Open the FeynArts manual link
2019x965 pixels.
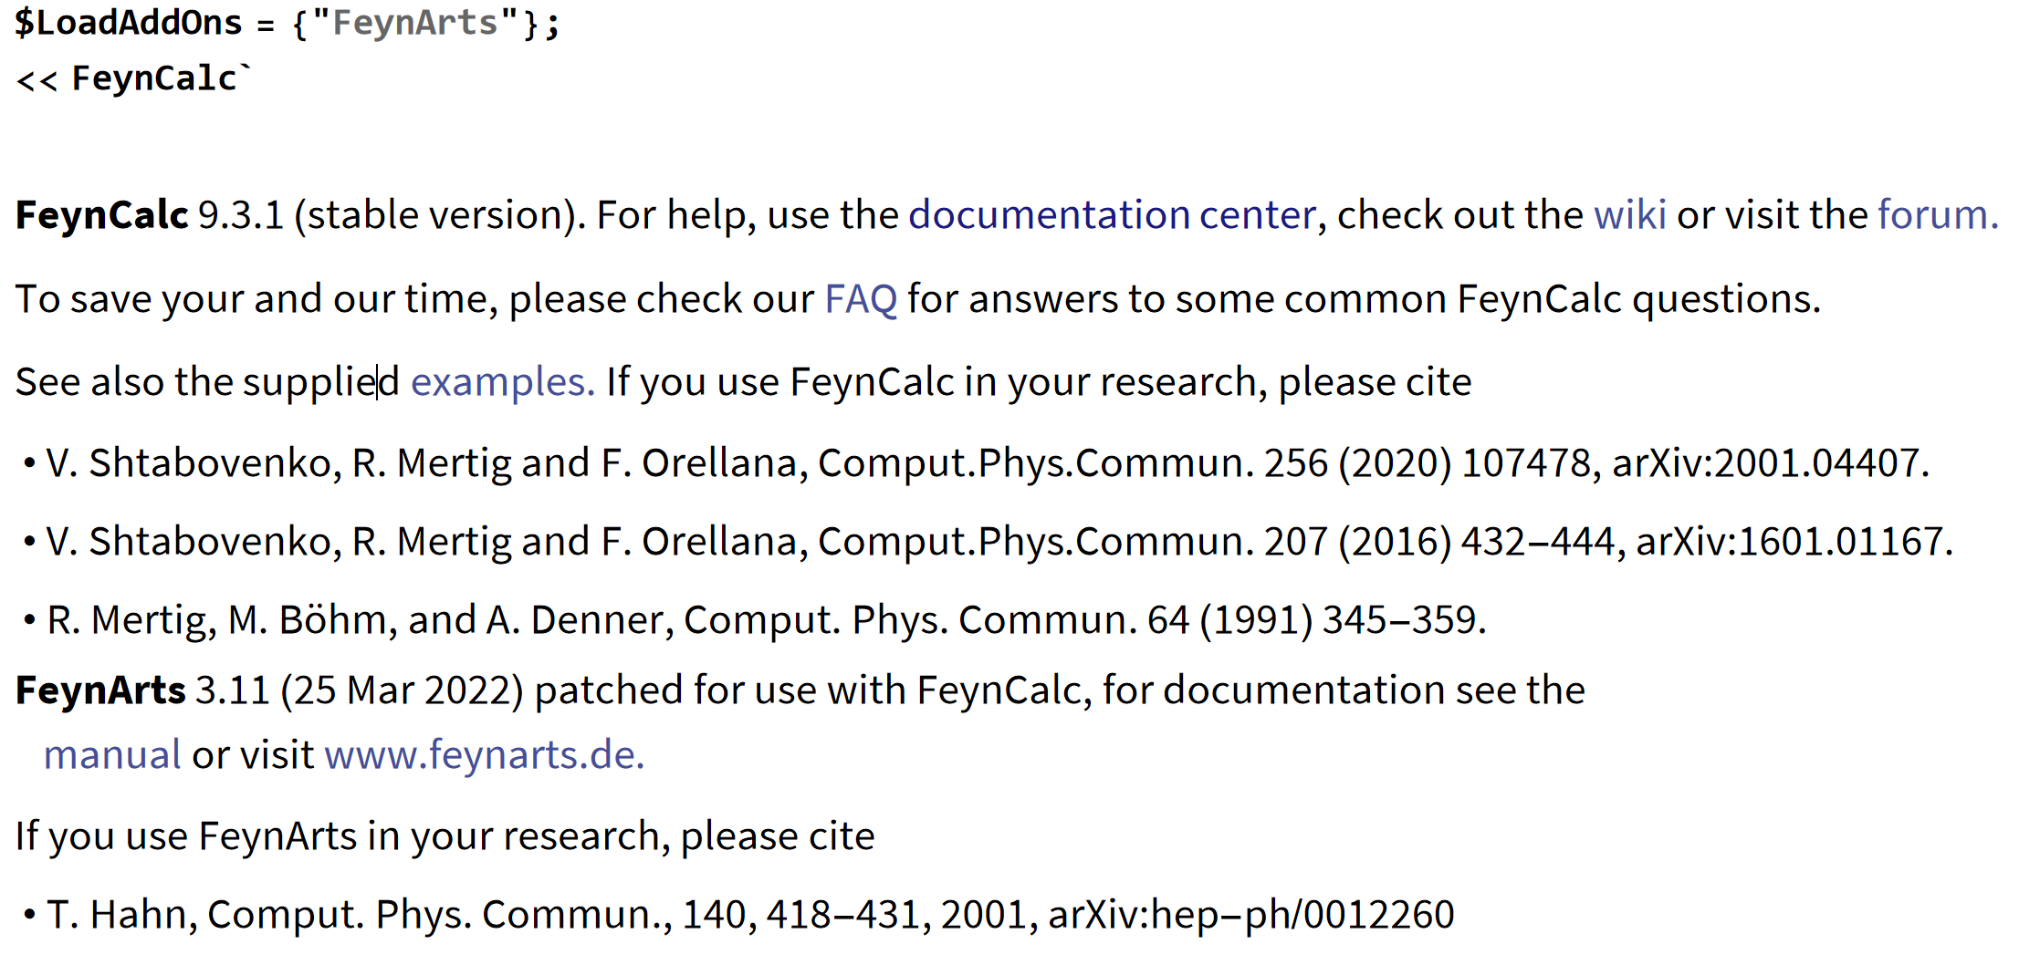pos(112,755)
